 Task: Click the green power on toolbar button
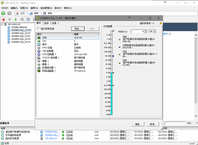16,19
